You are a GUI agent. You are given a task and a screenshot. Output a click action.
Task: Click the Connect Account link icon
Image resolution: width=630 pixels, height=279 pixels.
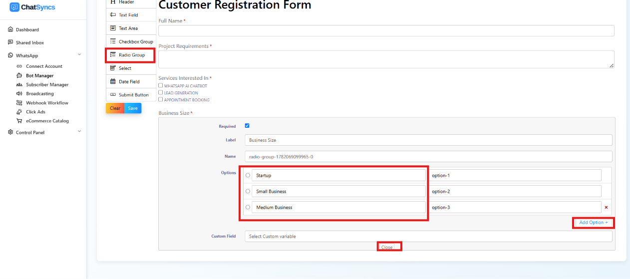(x=19, y=66)
